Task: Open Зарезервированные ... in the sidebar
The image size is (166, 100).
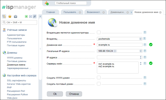Action: 19,68
